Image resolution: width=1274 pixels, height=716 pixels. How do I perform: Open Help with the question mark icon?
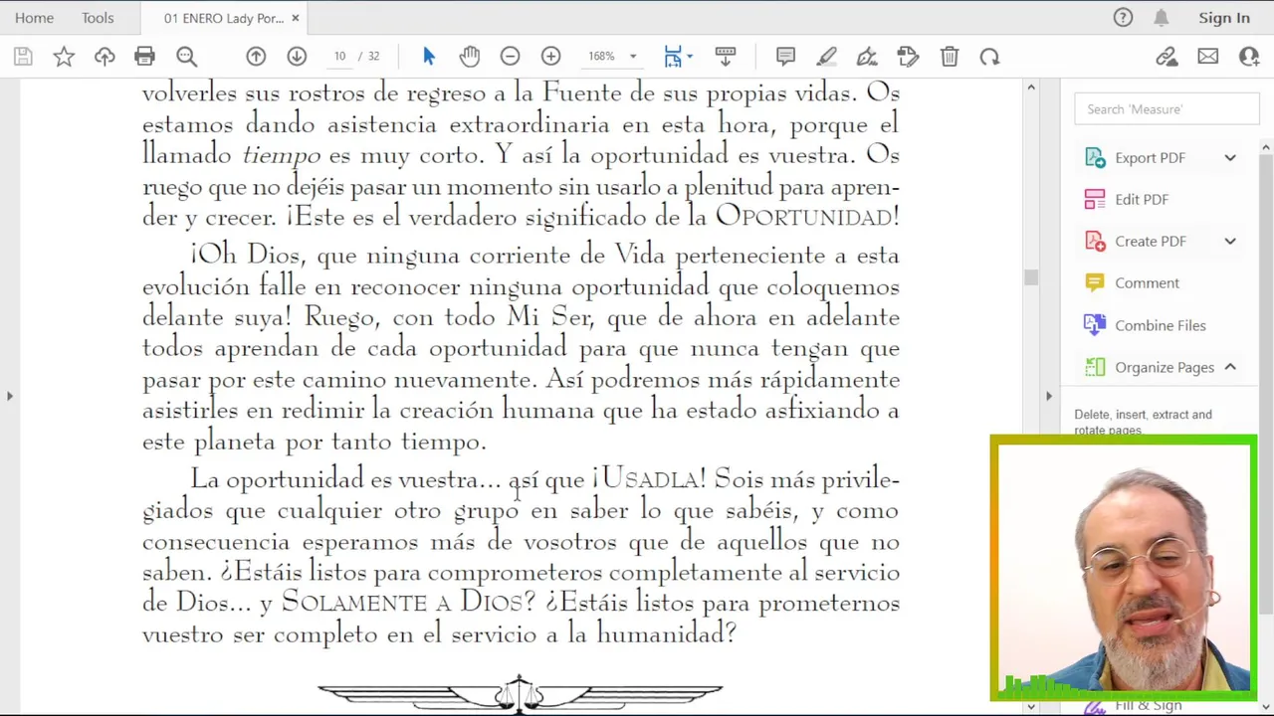pyautogui.click(x=1123, y=18)
